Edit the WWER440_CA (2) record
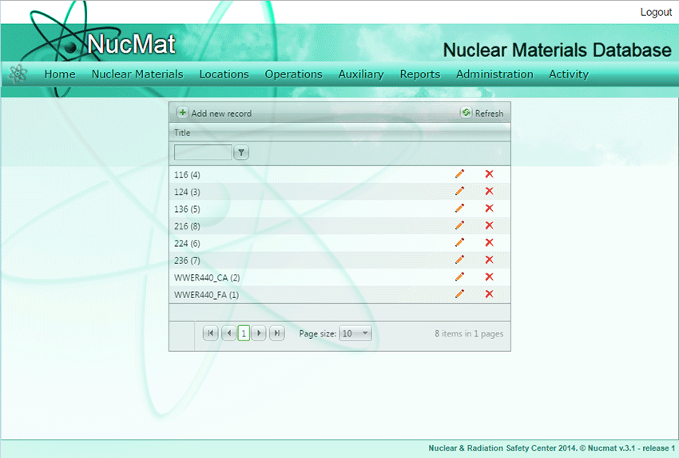The width and height of the screenshot is (679, 458). pos(459,277)
